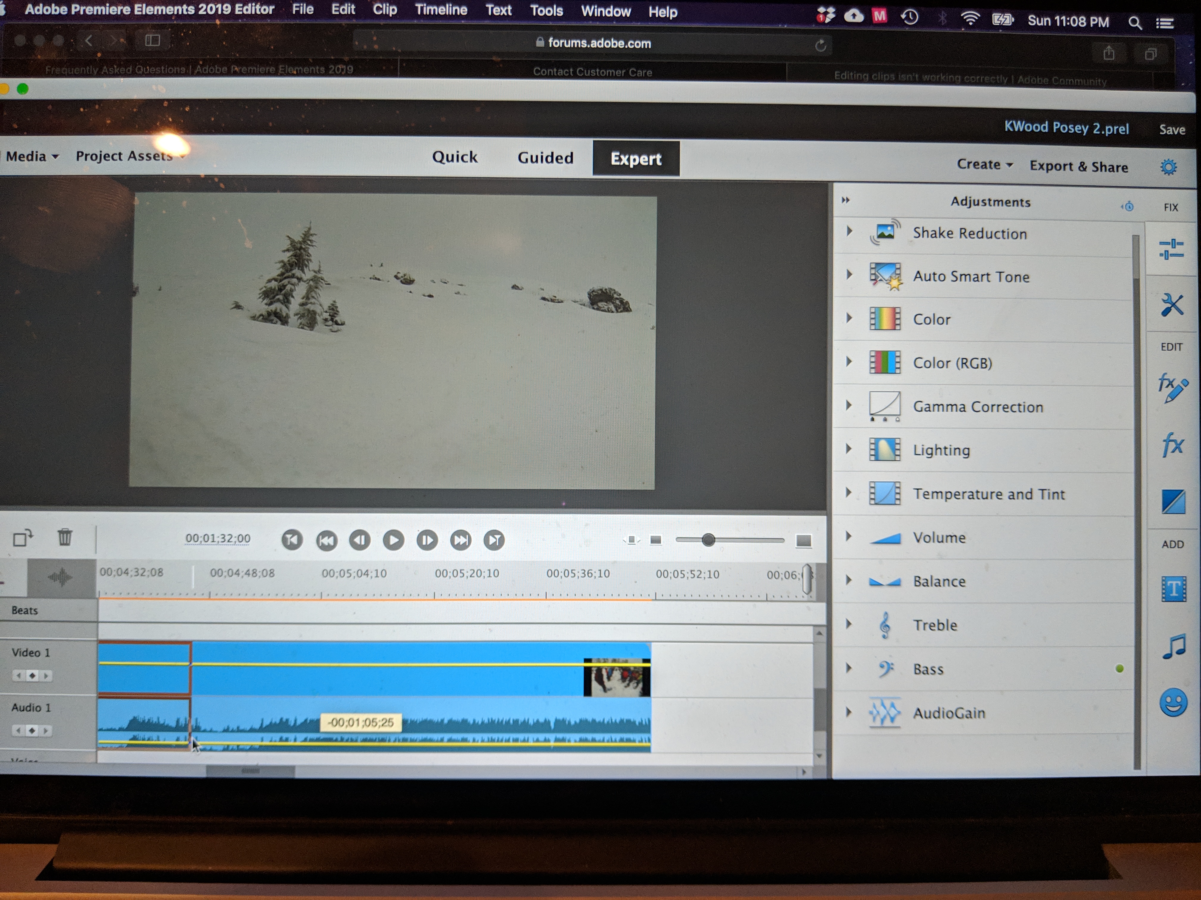Expand the Volume adjustment

pos(849,536)
